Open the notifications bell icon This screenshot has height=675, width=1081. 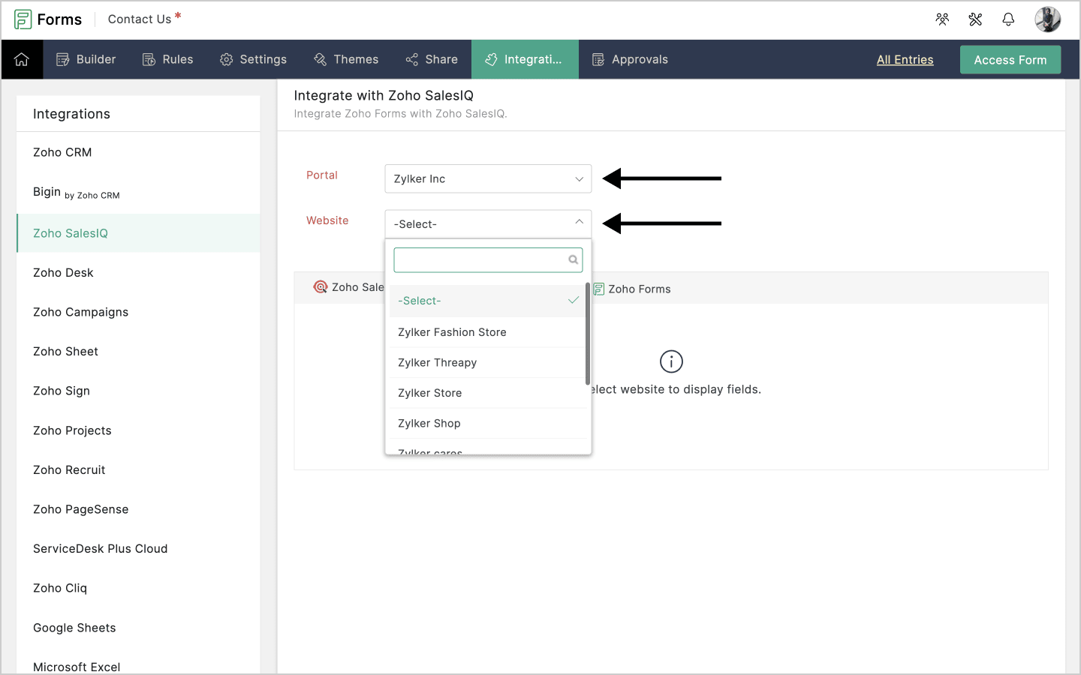coord(1008,19)
